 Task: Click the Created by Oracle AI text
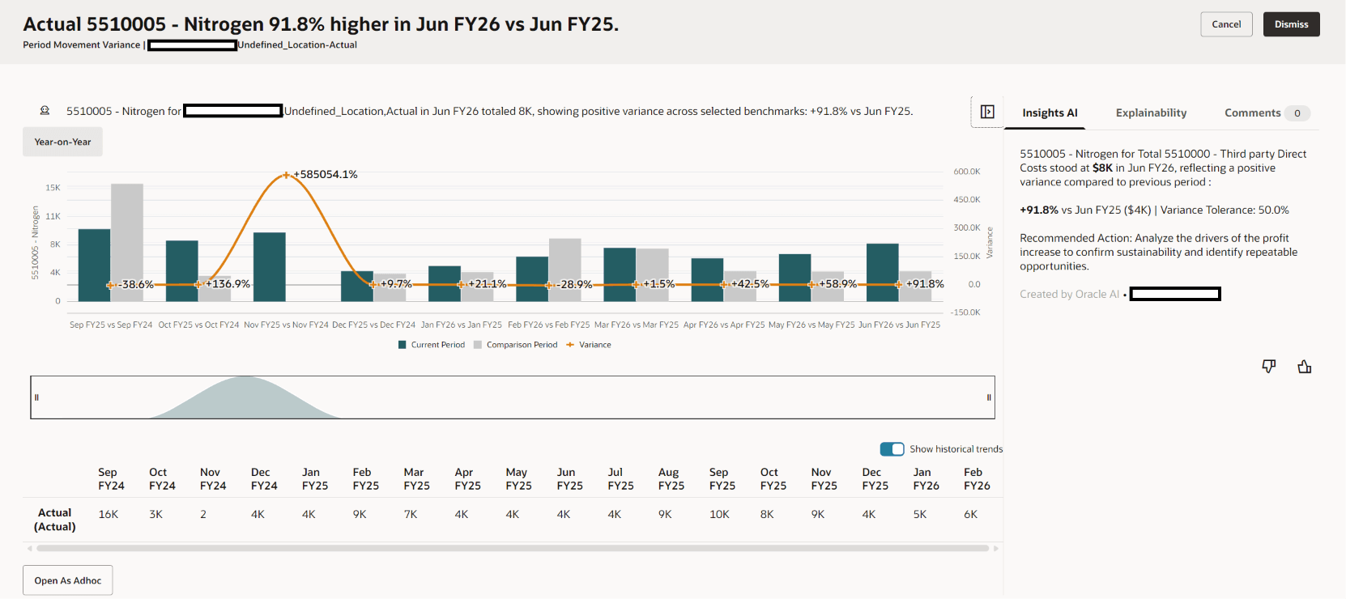[1069, 294]
